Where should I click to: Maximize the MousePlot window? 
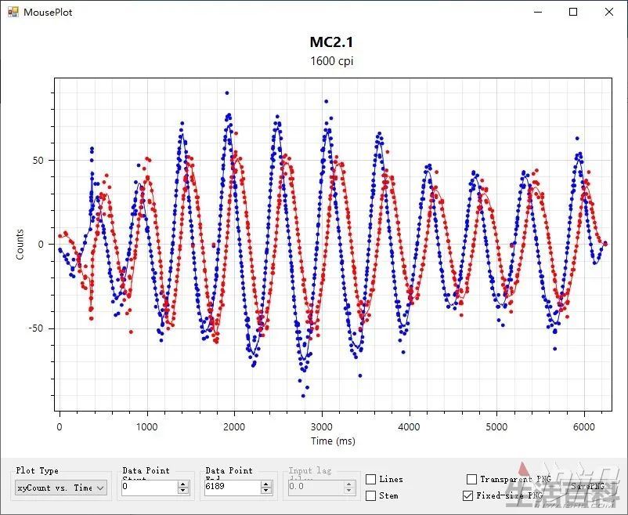[x=573, y=12]
